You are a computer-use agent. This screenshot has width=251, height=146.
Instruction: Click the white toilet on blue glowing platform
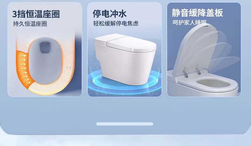125,59
